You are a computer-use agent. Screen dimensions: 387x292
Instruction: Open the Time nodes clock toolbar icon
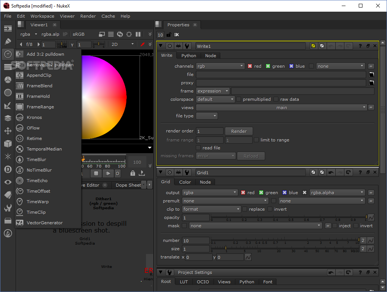coord(8,54)
